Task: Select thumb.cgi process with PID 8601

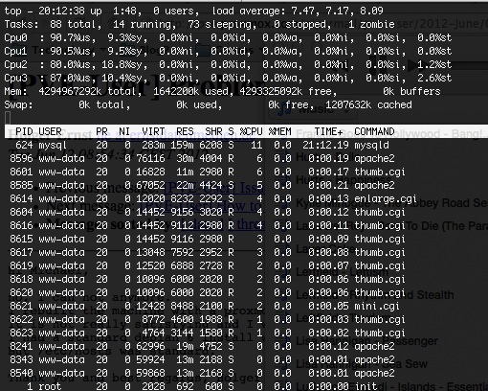Action: (x=208, y=172)
